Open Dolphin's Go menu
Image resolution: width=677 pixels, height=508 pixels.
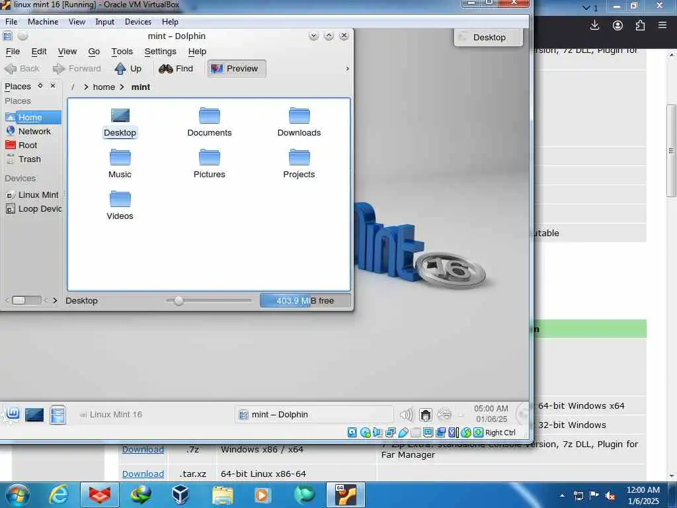pos(94,52)
